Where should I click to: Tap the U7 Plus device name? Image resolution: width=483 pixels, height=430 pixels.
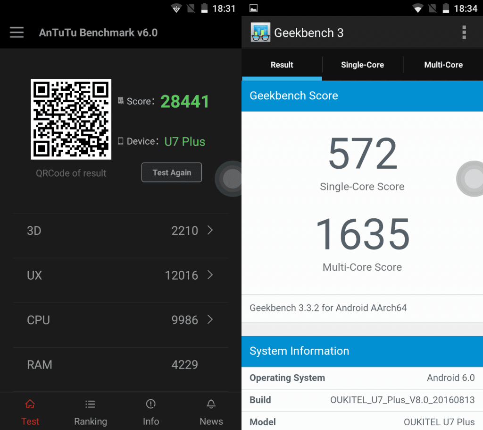[x=185, y=142]
